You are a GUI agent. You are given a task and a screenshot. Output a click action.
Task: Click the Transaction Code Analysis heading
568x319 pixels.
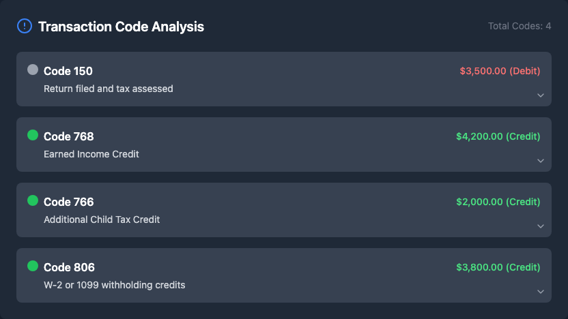[x=121, y=27]
